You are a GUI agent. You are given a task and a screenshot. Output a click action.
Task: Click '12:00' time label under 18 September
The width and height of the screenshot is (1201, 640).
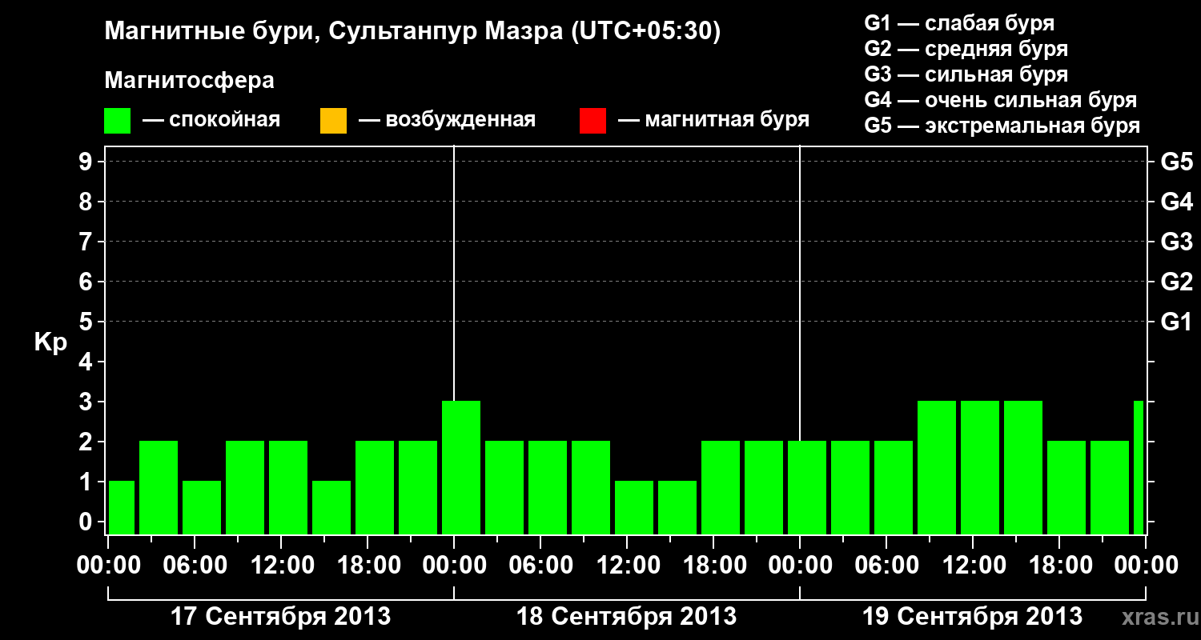tap(627, 565)
